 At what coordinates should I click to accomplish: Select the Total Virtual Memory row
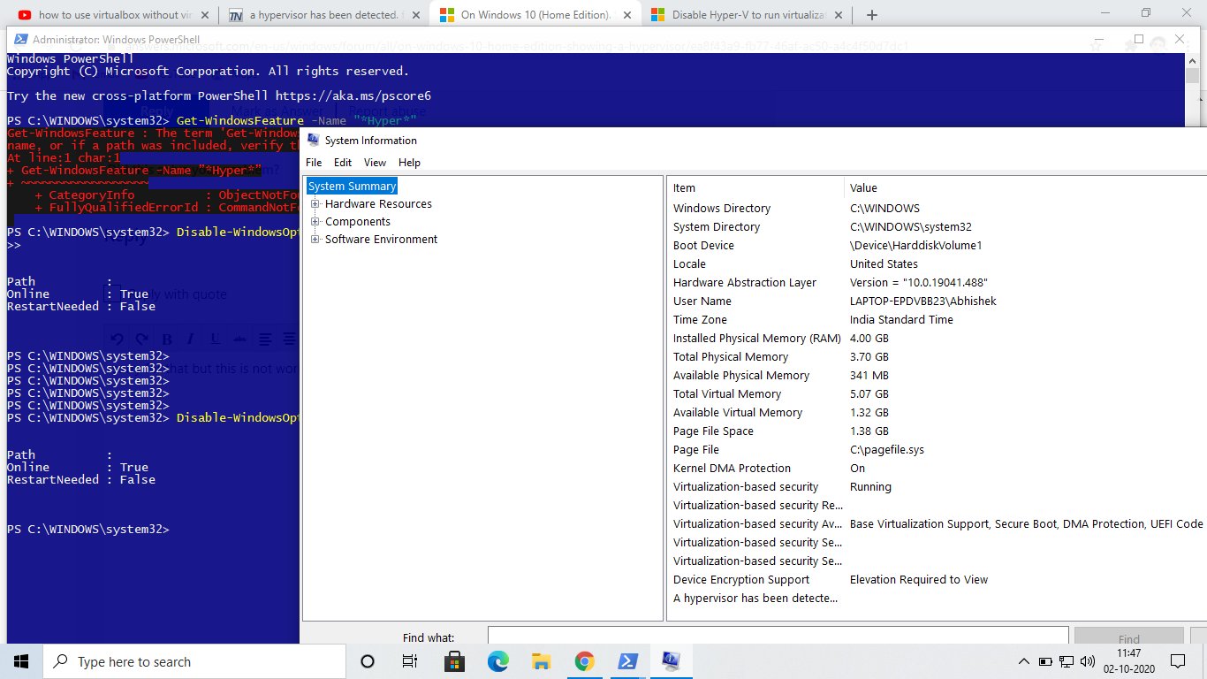(x=938, y=394)
